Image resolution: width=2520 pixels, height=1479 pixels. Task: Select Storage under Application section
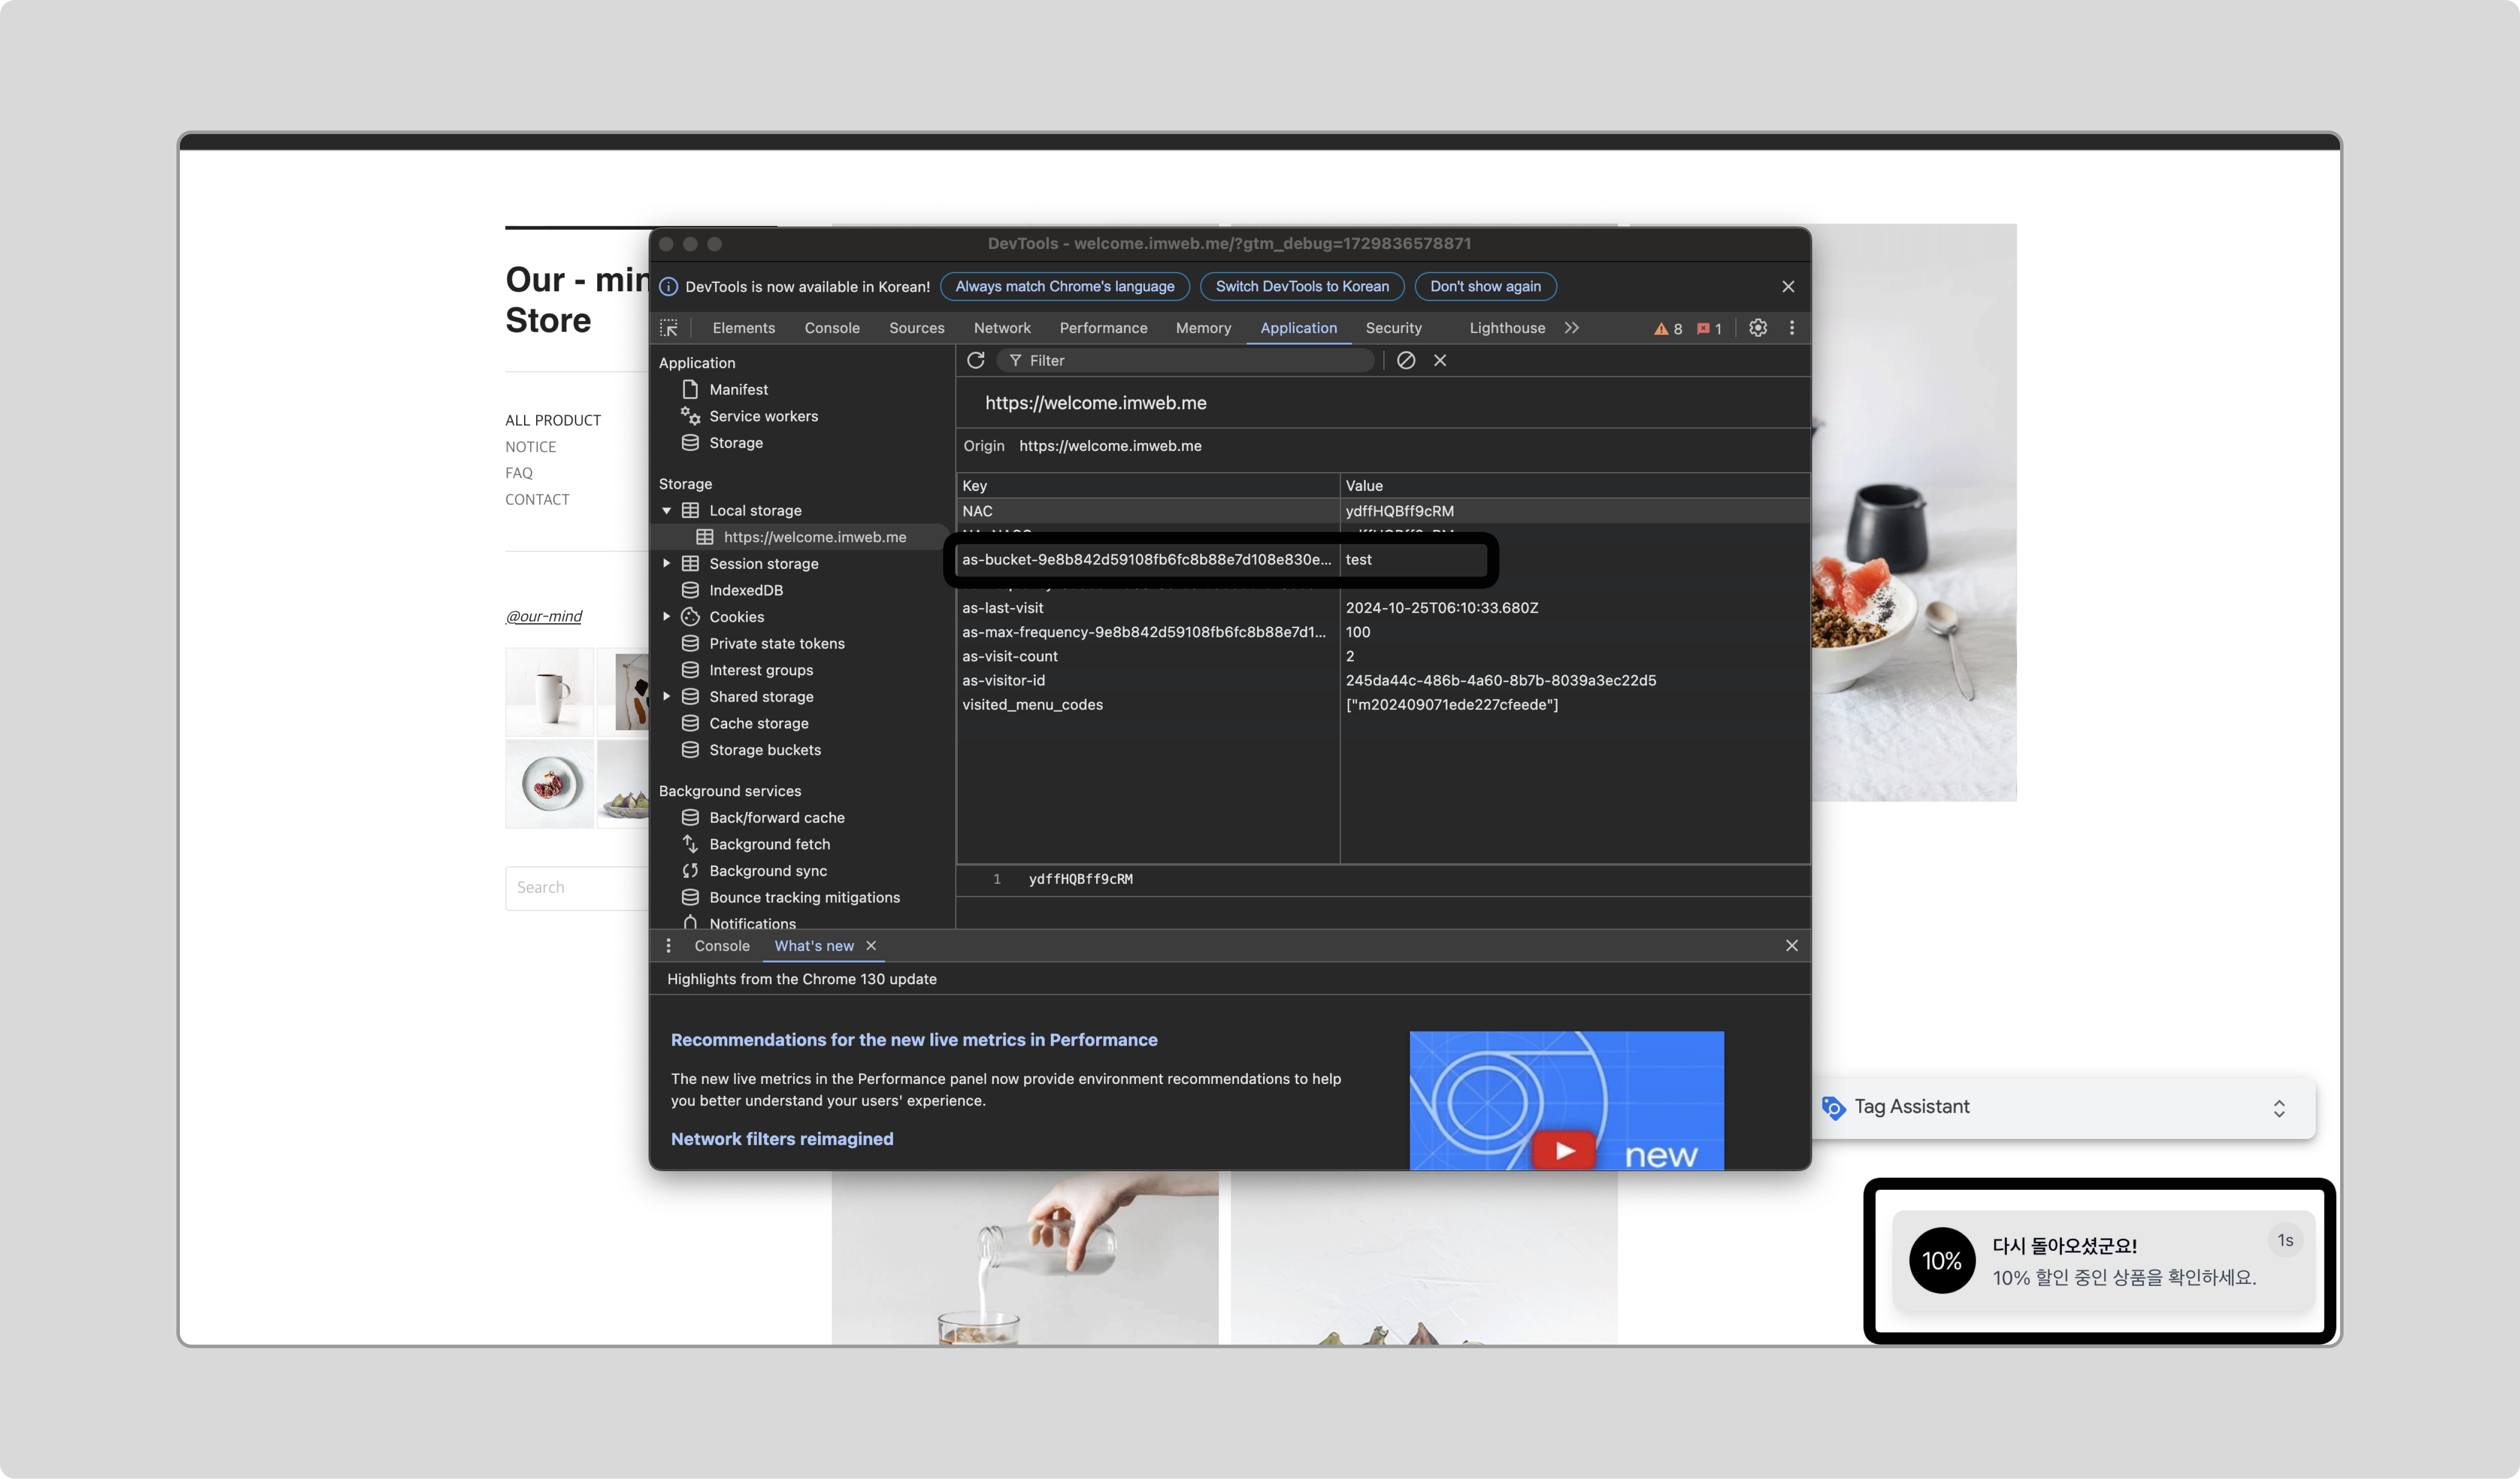pos(735,443)
